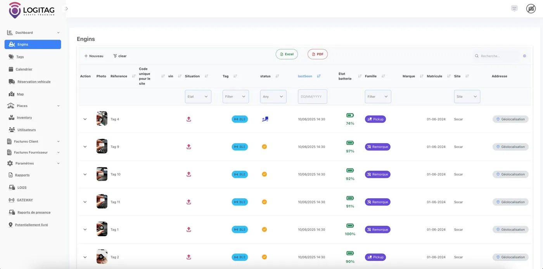Open the Map page in sidebar
This screenshot has width=543, height=269.
[20, 94]
